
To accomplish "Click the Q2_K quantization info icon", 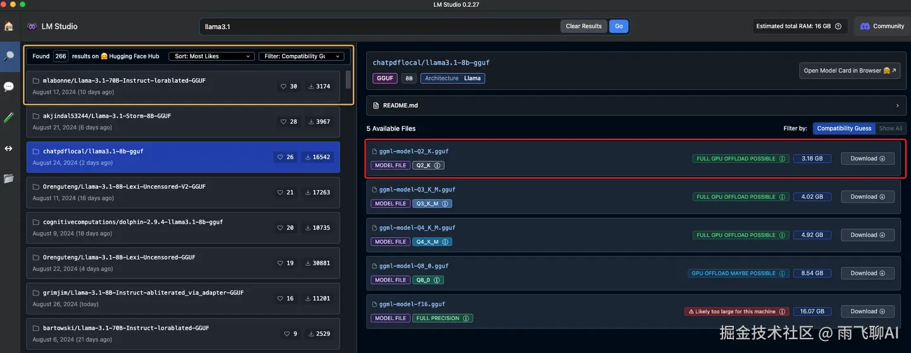I will [x=437, y=165].
